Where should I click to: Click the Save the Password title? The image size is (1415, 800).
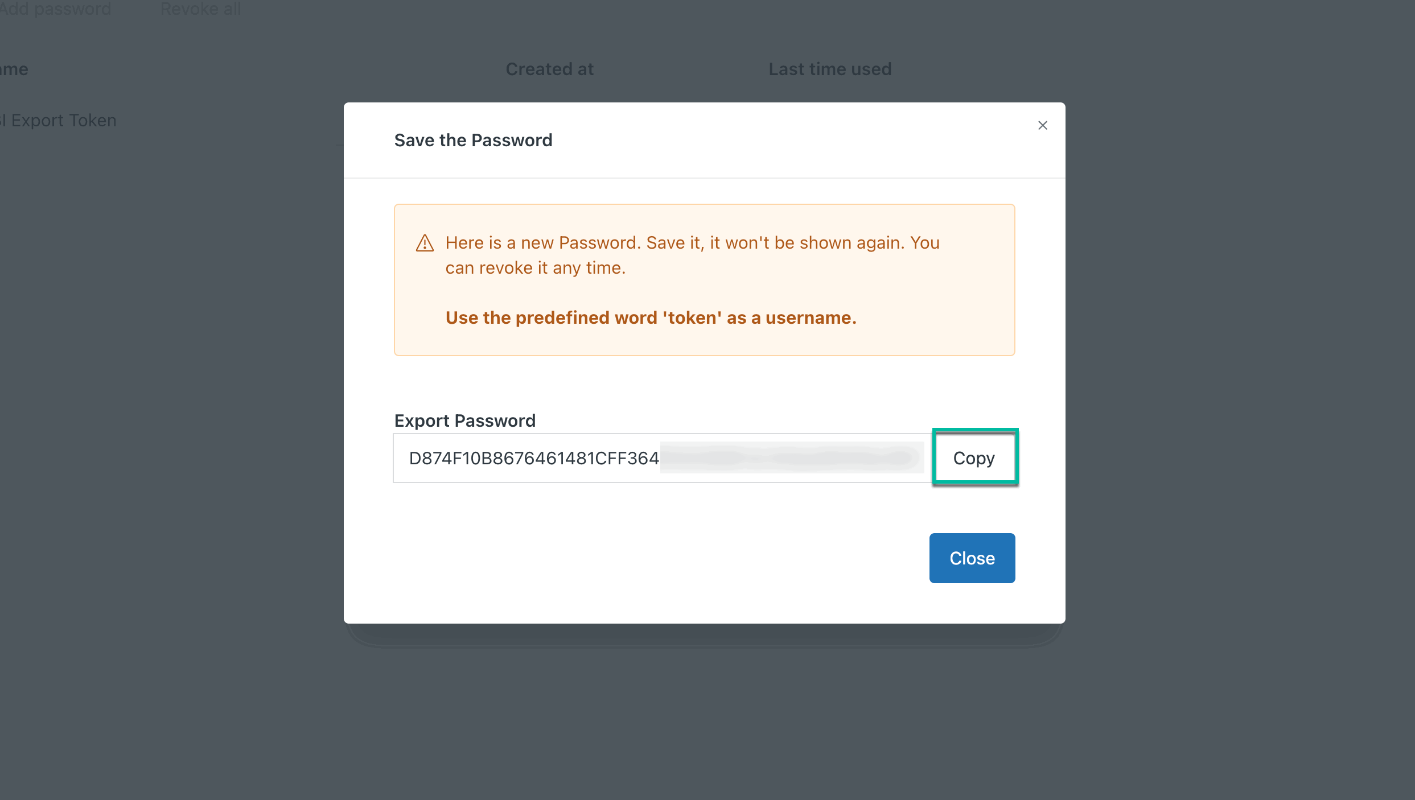tap(473, 140)
